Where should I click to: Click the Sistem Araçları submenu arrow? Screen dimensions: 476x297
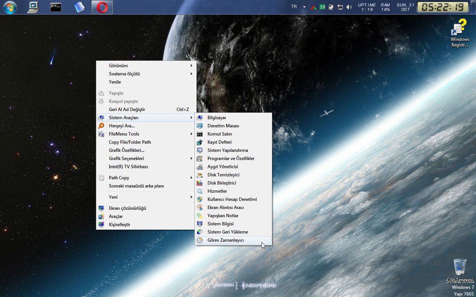tap(192, 118)
